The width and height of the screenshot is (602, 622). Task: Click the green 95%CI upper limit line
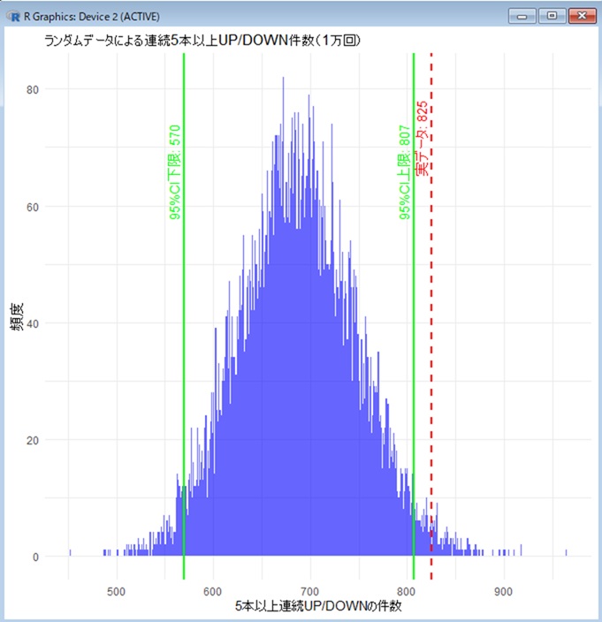(414, 353)
